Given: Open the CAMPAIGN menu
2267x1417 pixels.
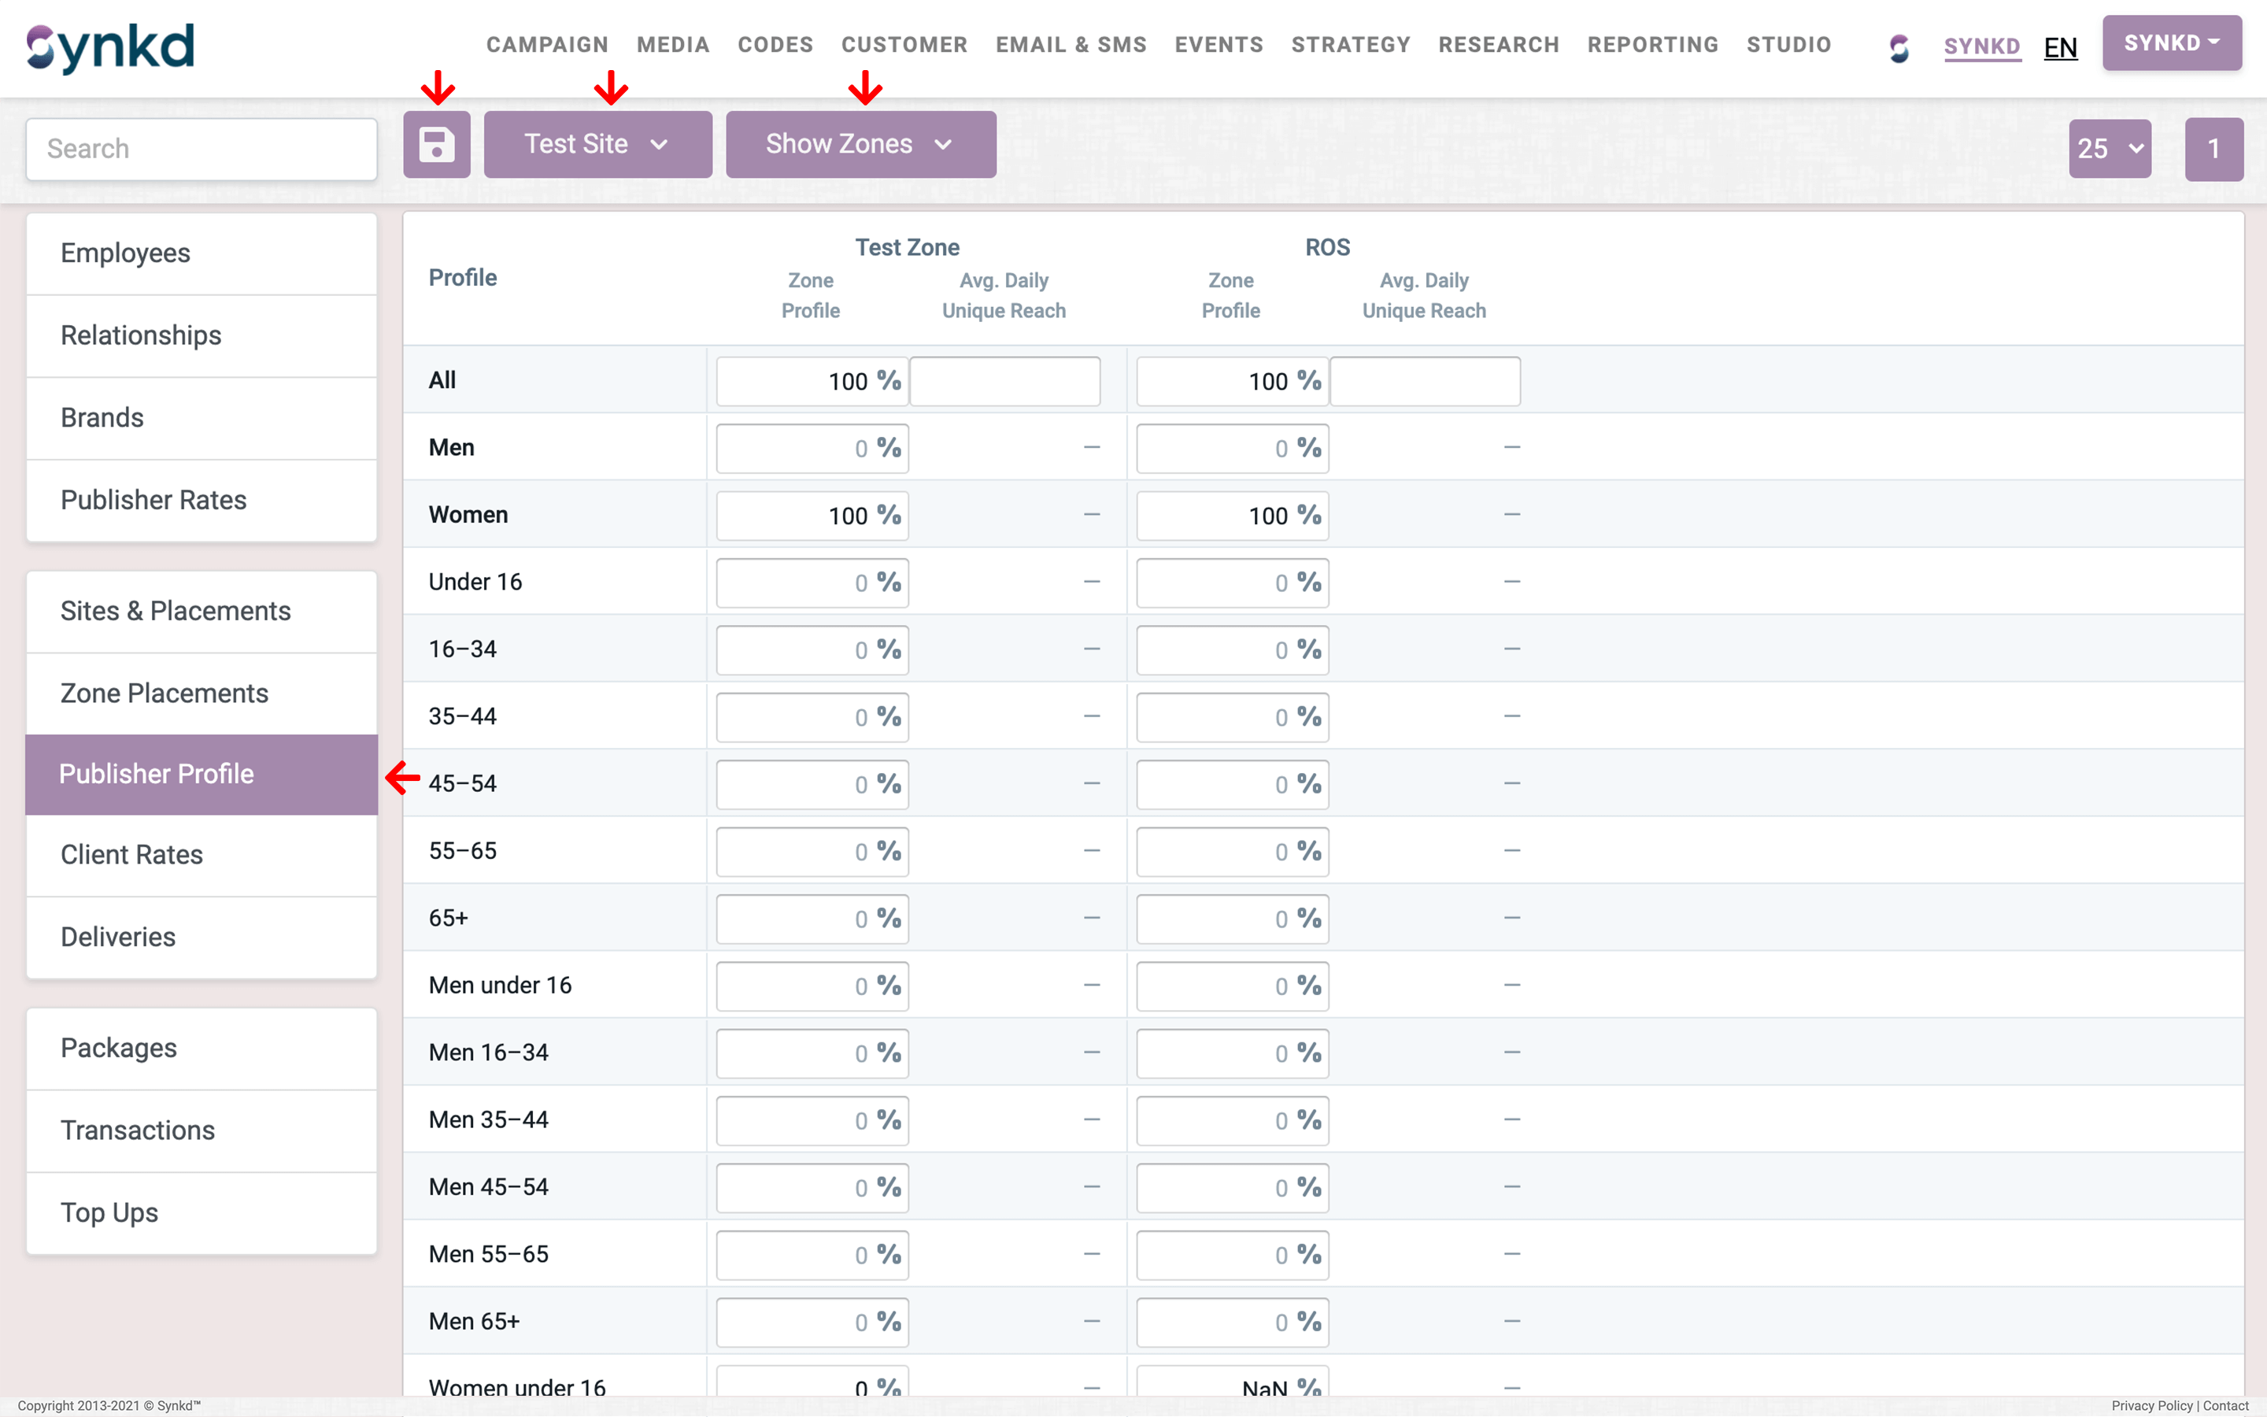Looking at the screenshot, I should (x=547, y=45).
